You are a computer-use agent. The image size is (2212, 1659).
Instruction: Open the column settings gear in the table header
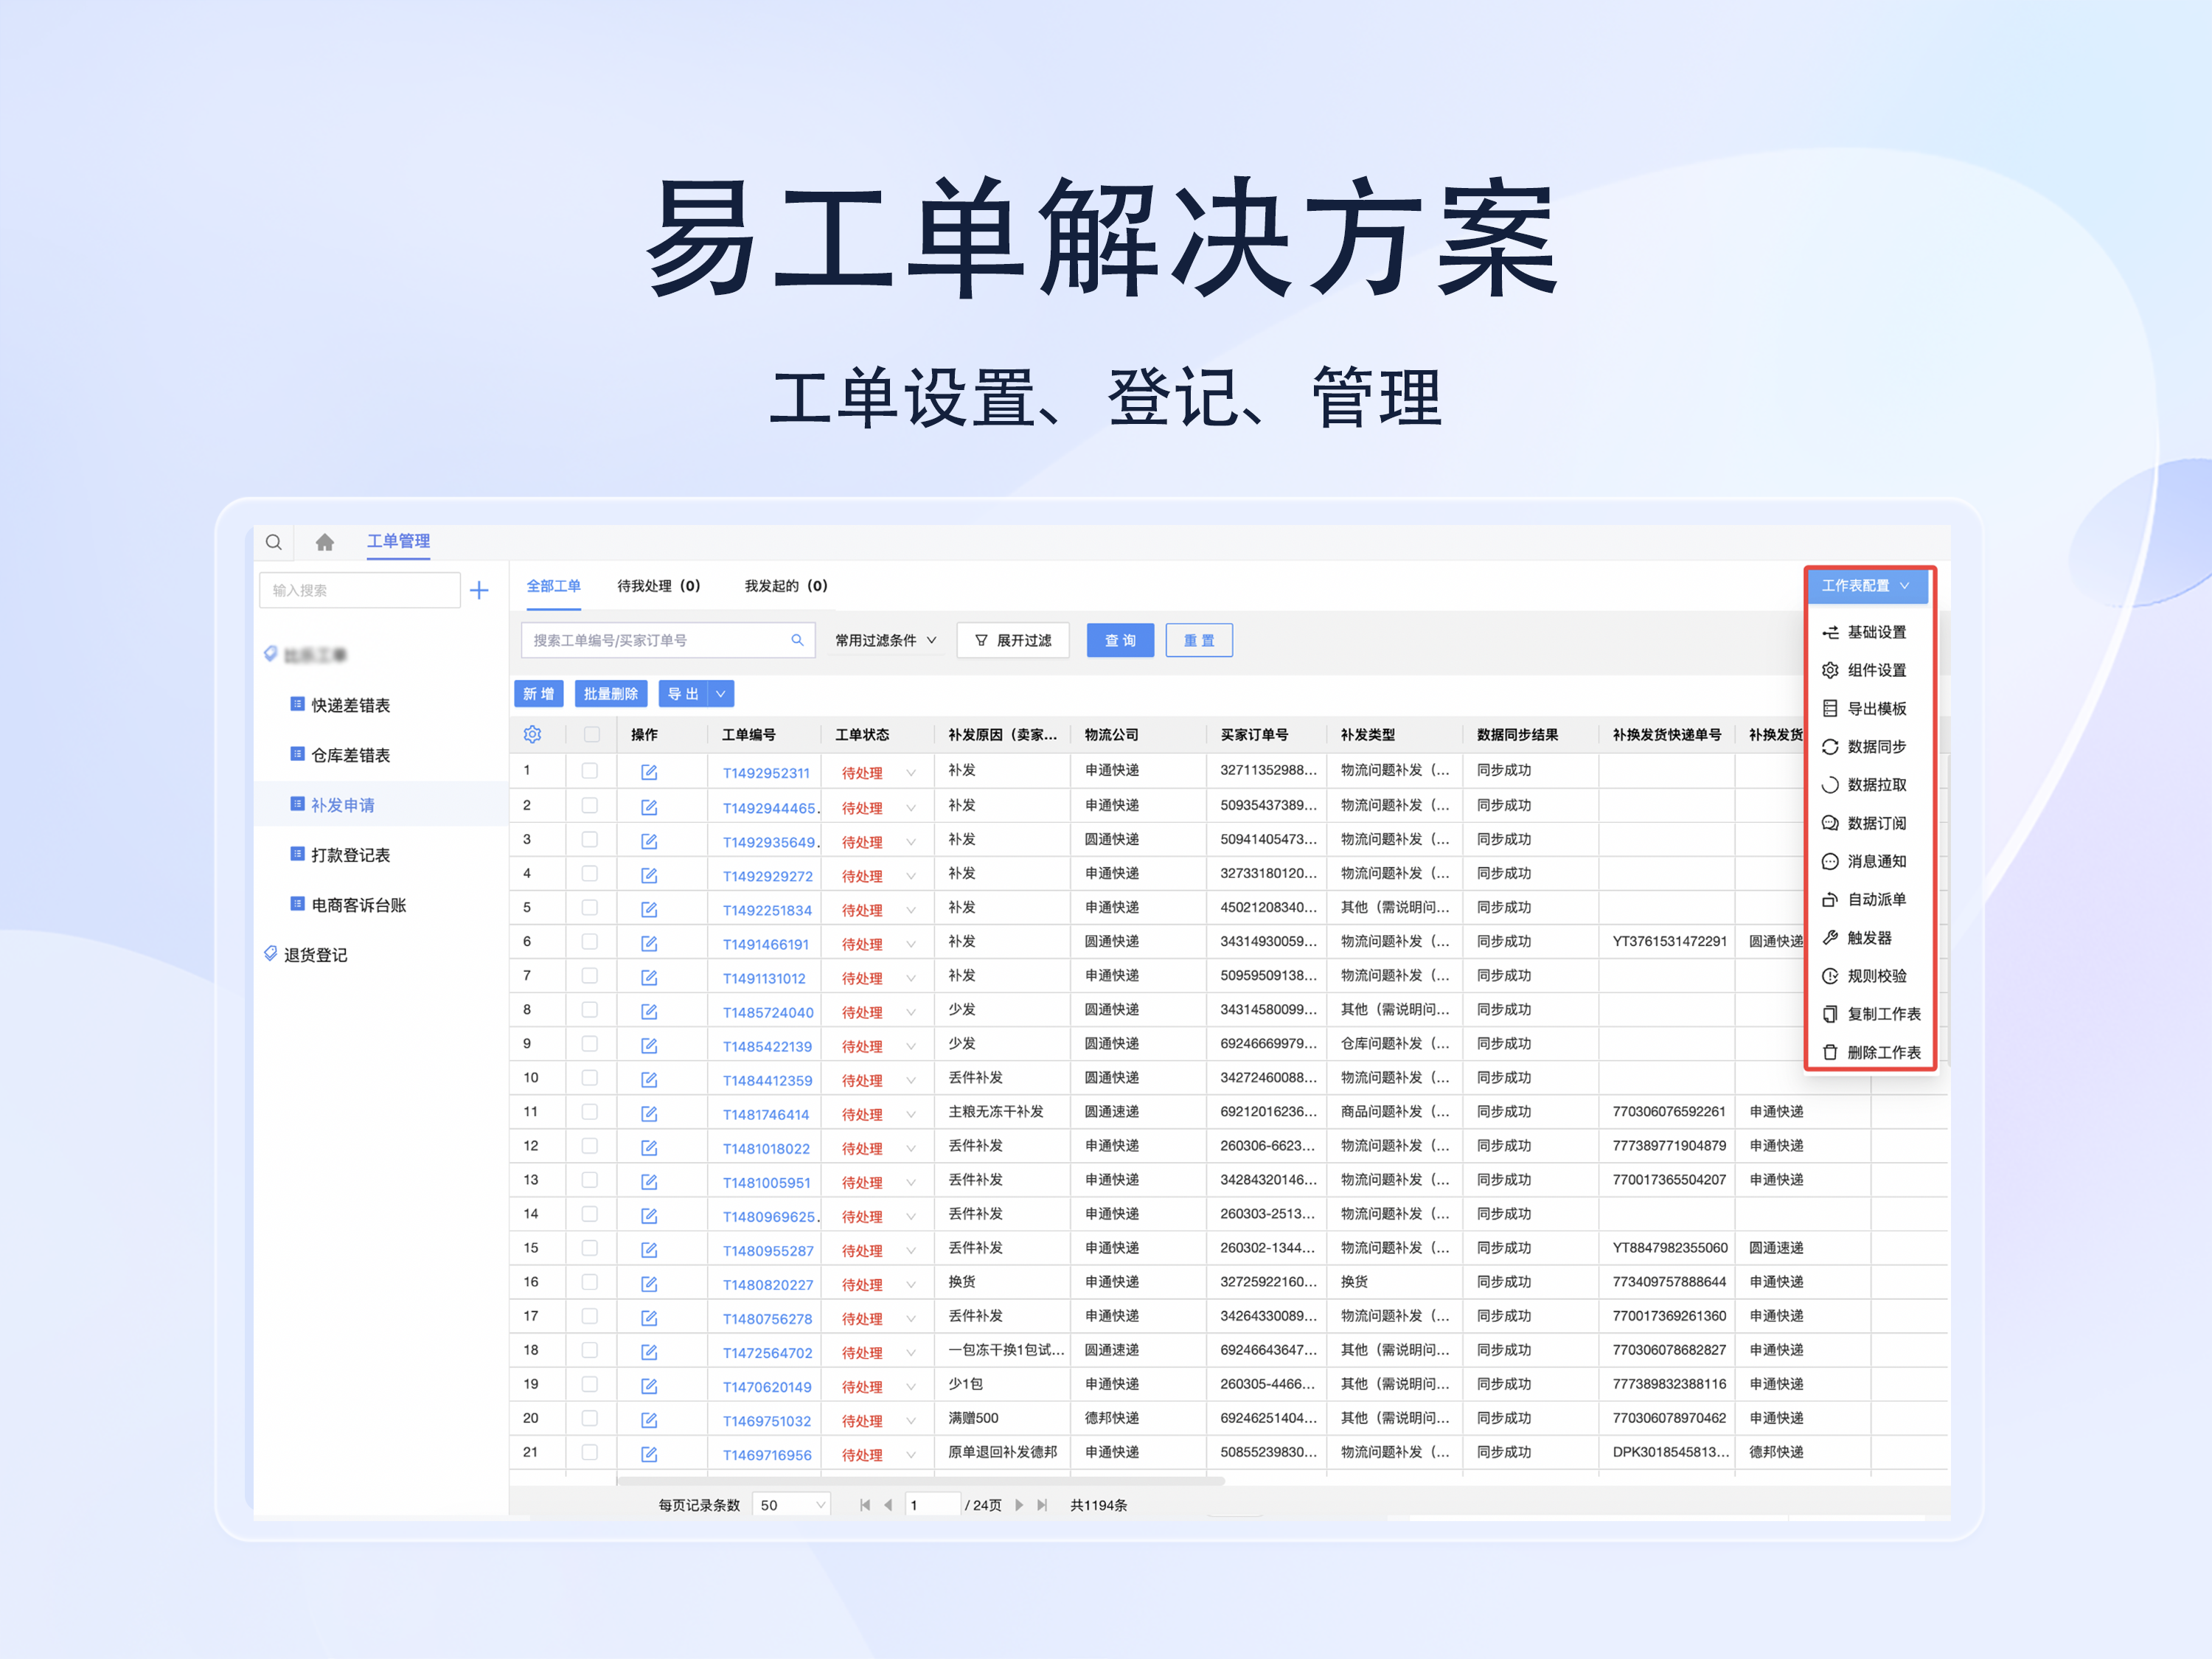pyautogui.click(x=533, y=734)
